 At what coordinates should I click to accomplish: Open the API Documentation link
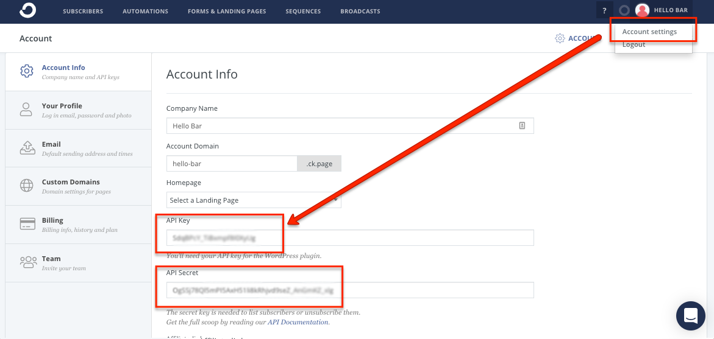pyautogui.click(x=298, y=322)
